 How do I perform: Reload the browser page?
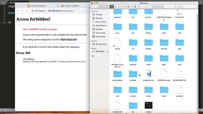27,11
